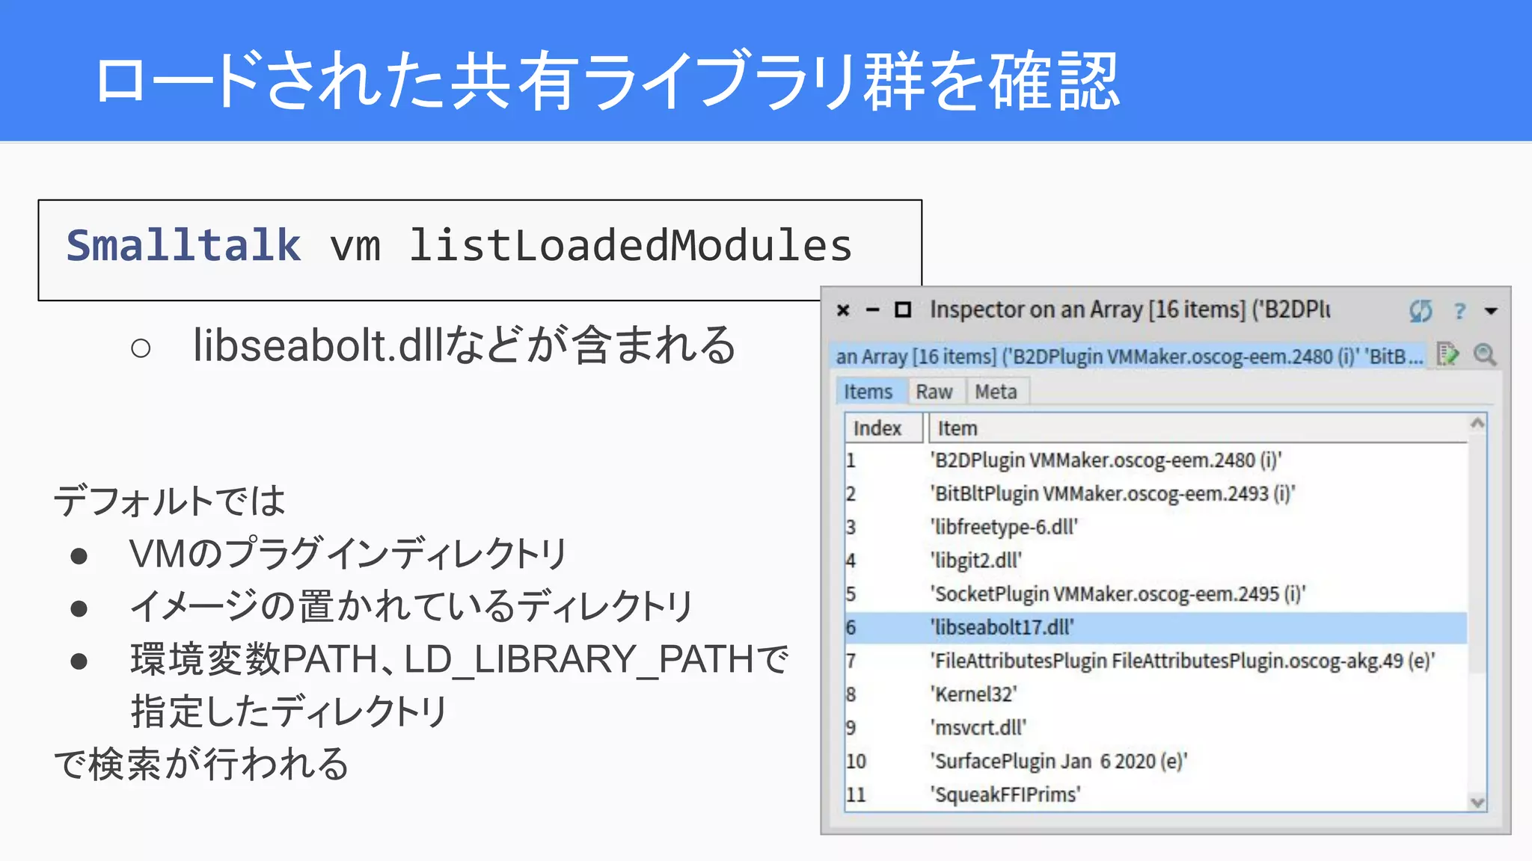Select the 'libfreetype-6.dll' row
Viewport: 1532px width, 861px height.
tap(1156, 528)
